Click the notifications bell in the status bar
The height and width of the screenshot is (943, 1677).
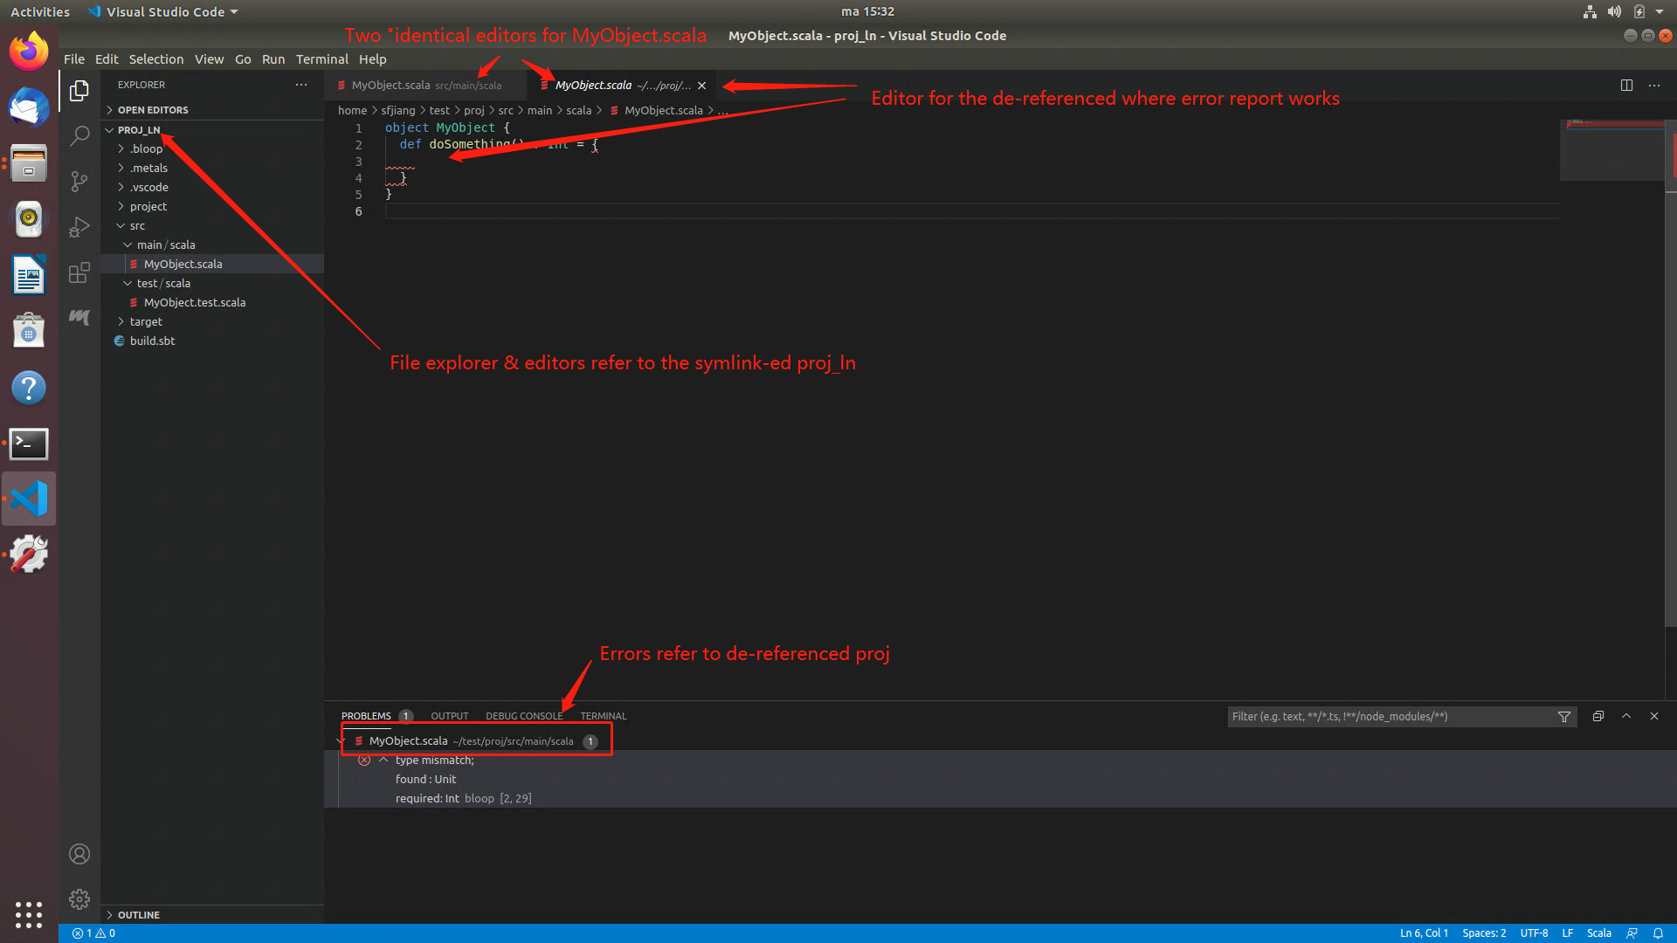click(1660, 933)
